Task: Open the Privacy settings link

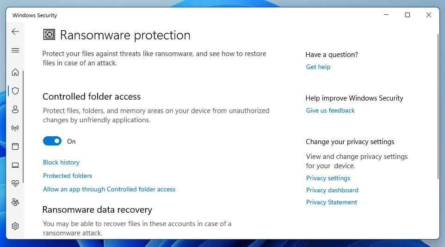Action: pos(328,178)
